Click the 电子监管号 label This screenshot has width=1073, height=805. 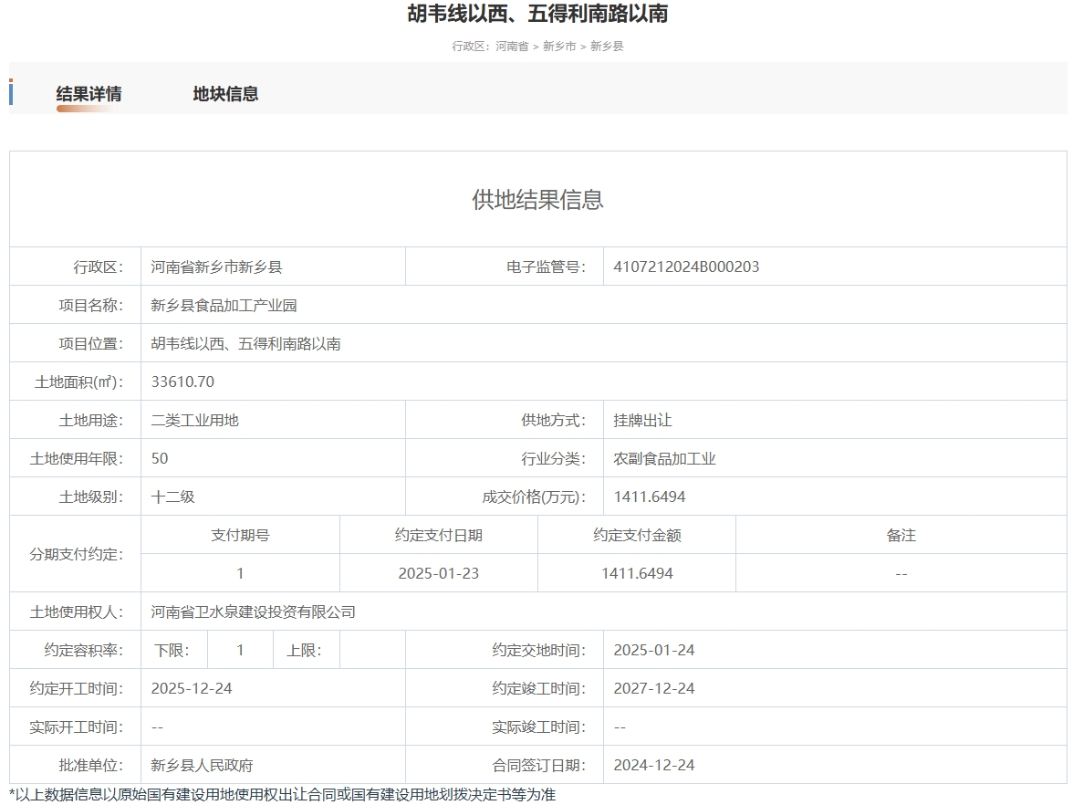(x=546, y=267)
